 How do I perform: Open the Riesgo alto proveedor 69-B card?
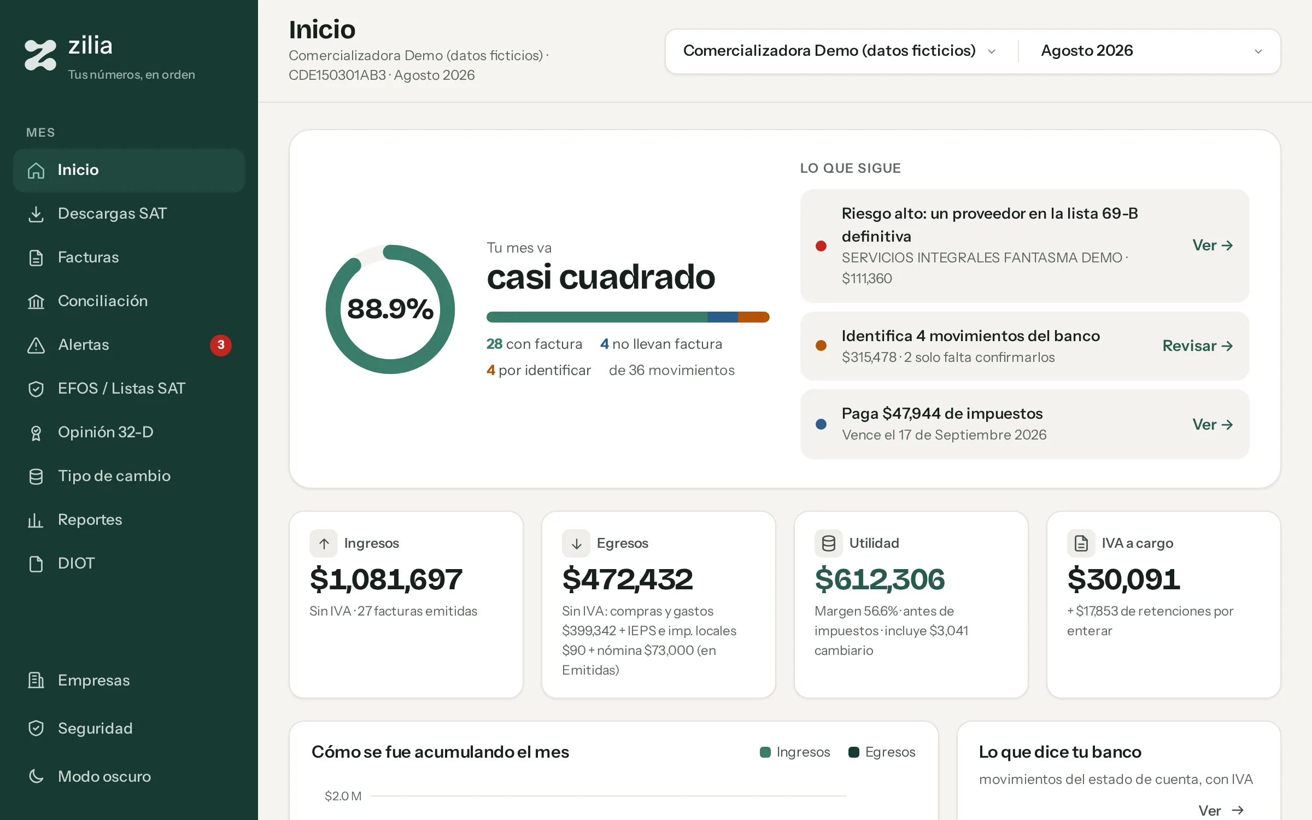pos(1025,246)
